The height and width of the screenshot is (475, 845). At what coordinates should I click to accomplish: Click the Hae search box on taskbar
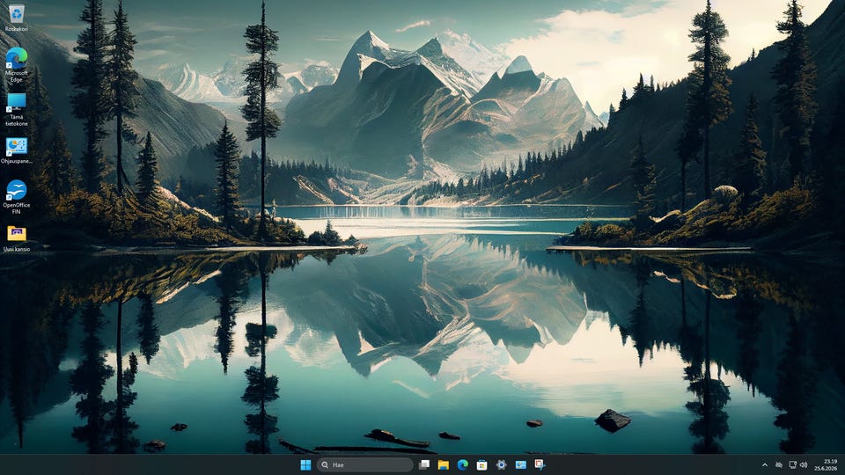[x=364, y=464]
